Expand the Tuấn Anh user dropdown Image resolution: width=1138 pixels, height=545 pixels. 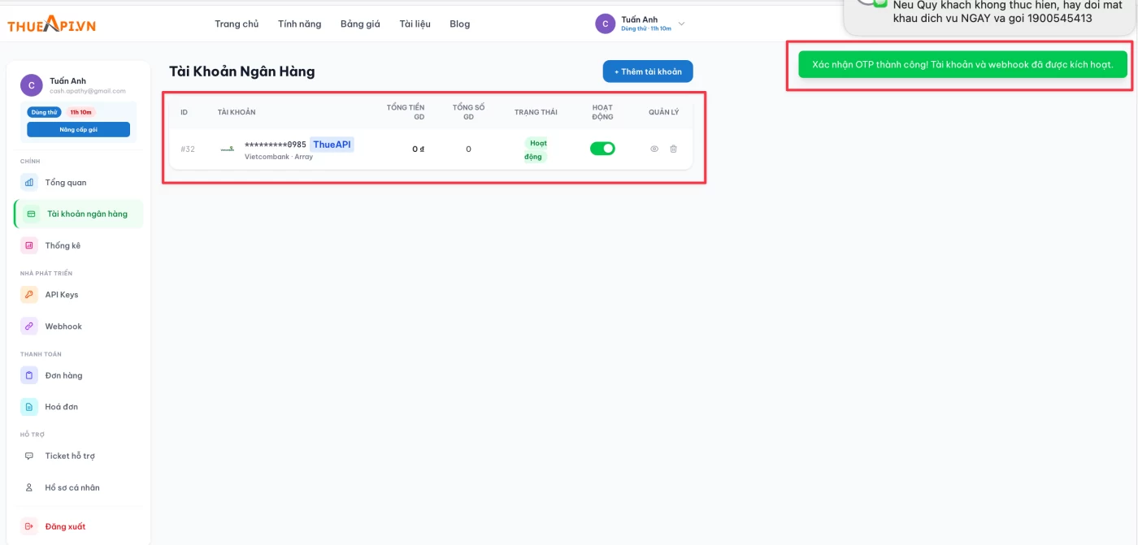pos(681,24)
